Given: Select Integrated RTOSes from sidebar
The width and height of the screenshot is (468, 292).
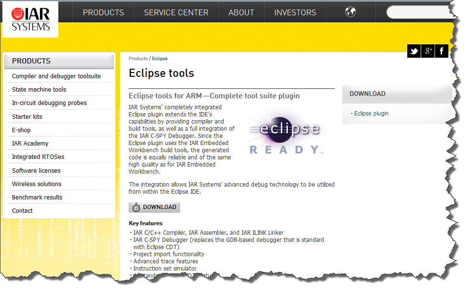Looking at the screenshot, I should coord(38,157).
